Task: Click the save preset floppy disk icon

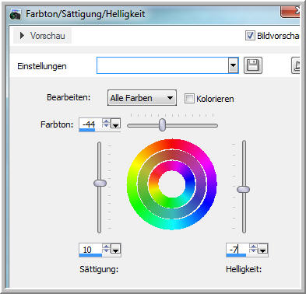Action: (x=253, y=65)
